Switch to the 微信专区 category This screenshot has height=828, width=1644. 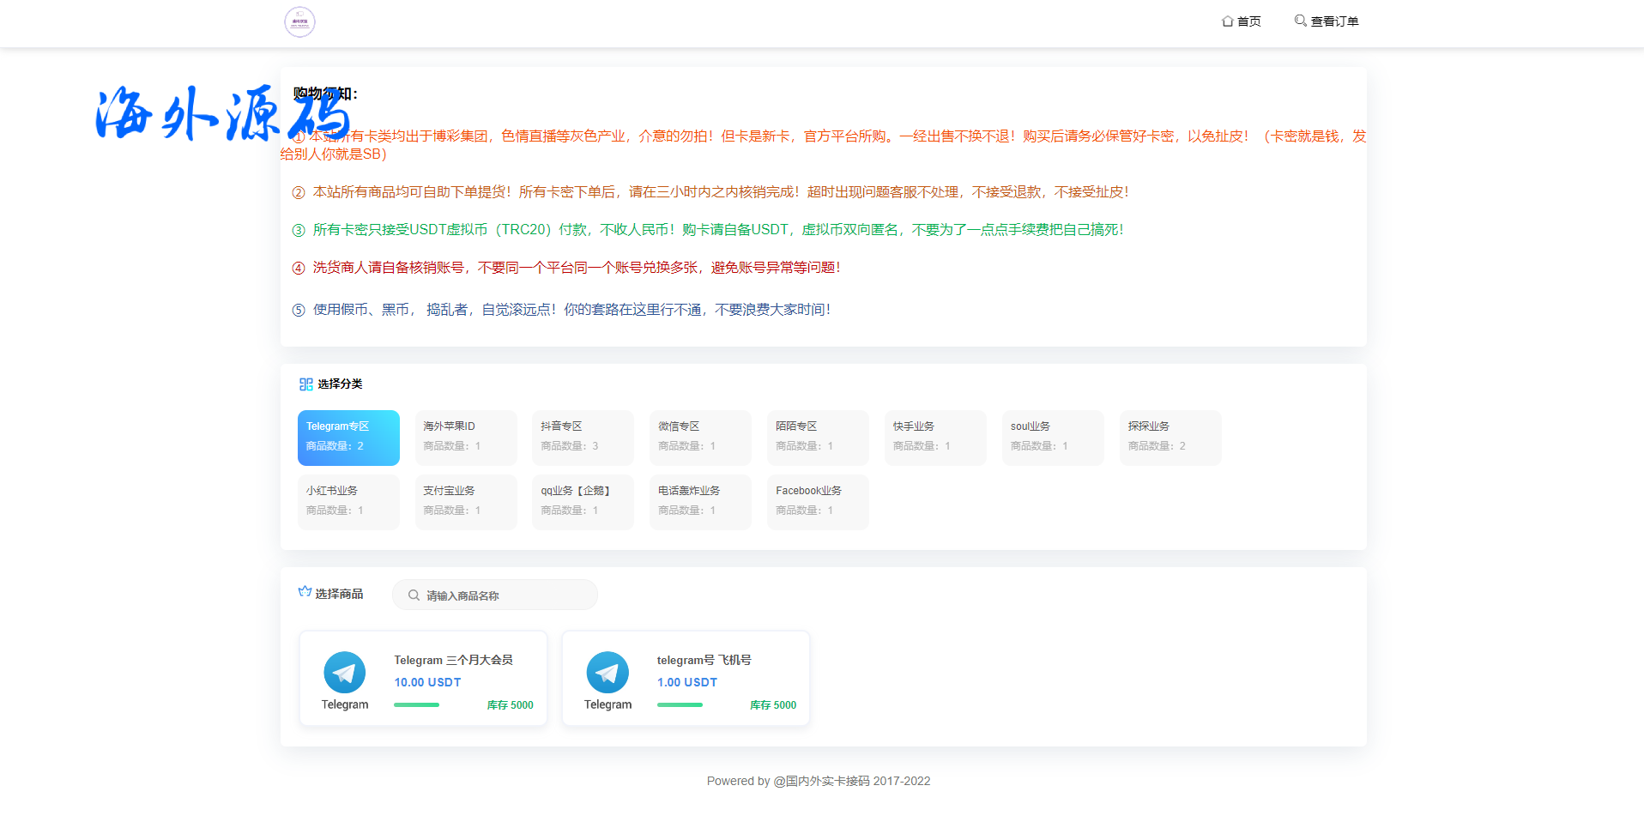pos(700,438)
